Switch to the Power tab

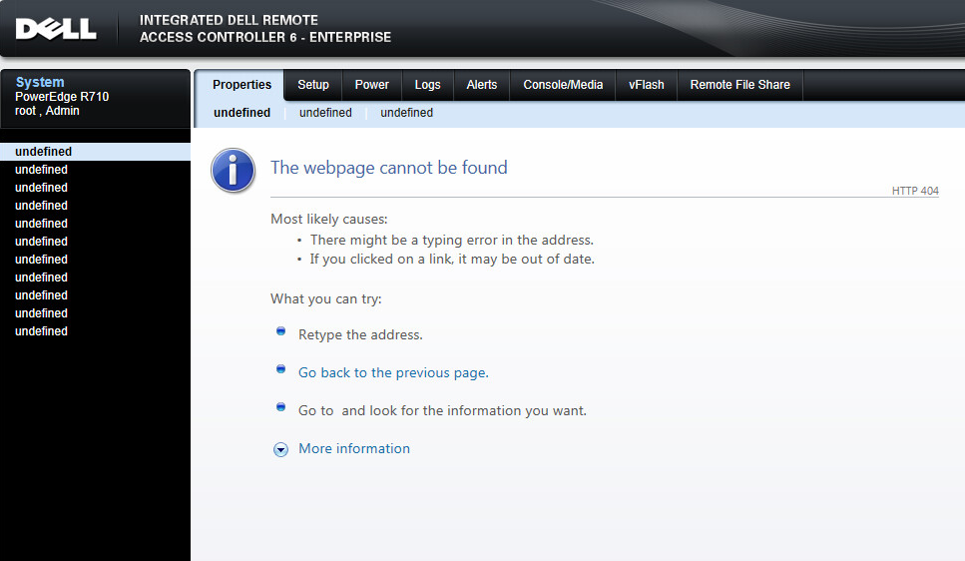(x=371, y=85)
